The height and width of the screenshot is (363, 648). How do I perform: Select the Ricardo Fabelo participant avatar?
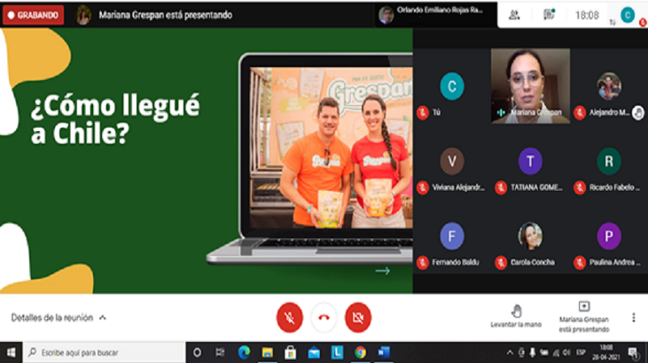point(609,161)
